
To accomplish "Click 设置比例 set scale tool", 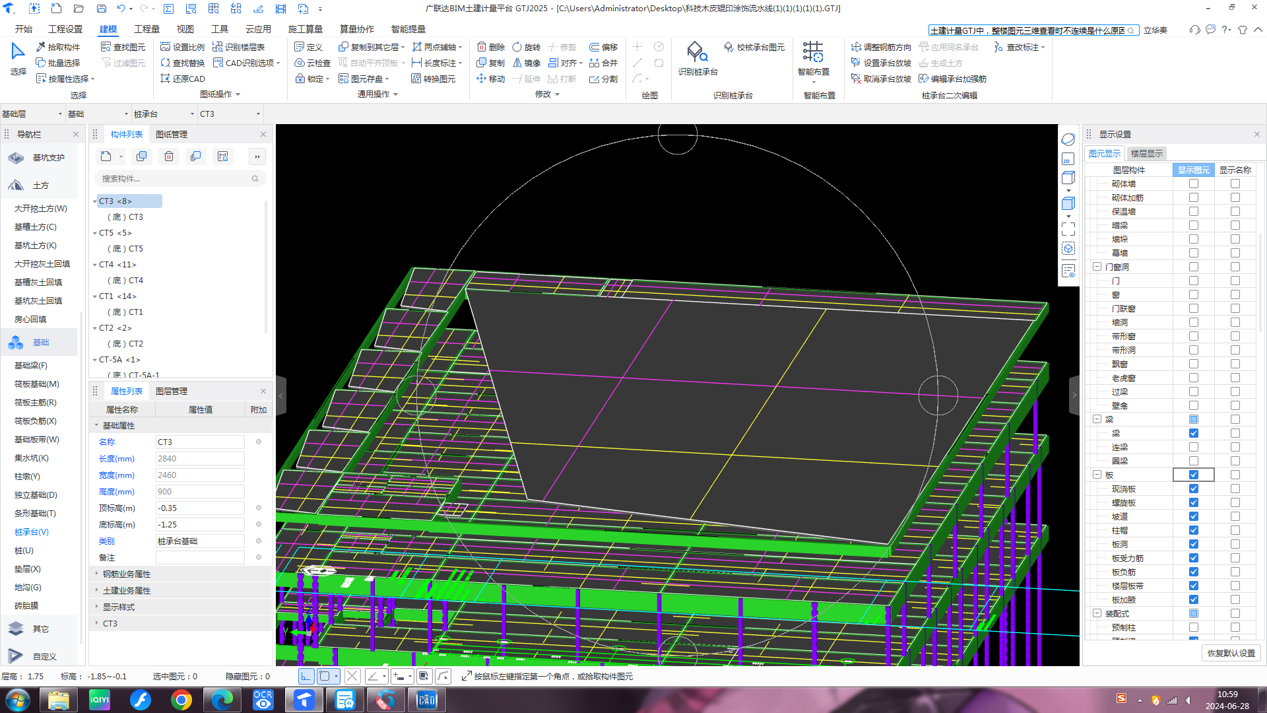I will [182, 47].
